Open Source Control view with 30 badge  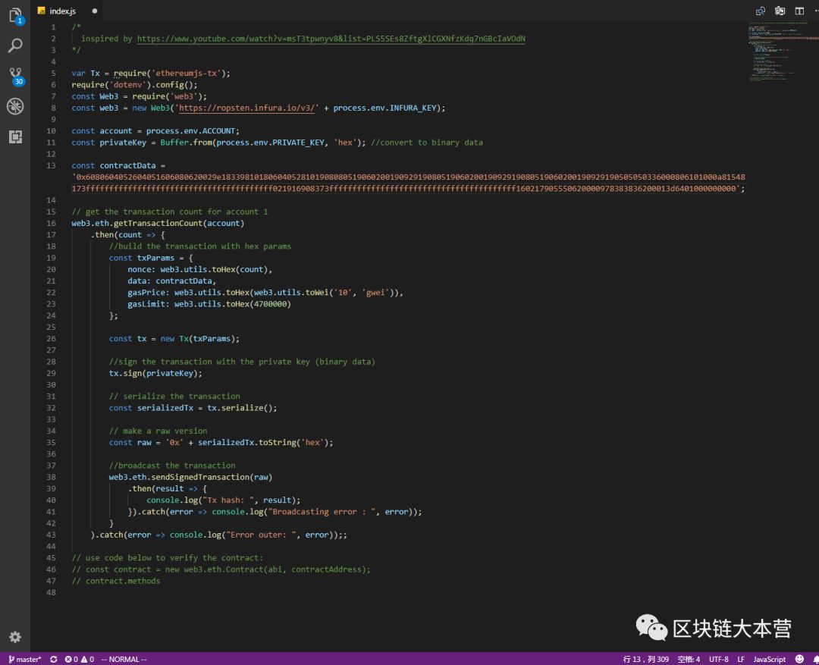click(16, 76)
